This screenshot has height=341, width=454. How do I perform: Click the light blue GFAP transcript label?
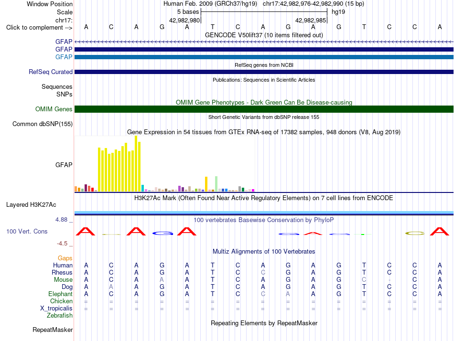click(x=64, y=57)
